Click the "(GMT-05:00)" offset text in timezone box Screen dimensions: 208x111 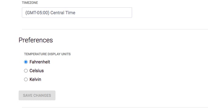pos(37,13)
